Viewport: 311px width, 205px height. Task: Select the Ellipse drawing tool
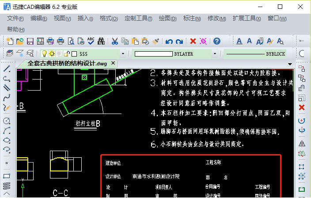click(x=7, y=140)
